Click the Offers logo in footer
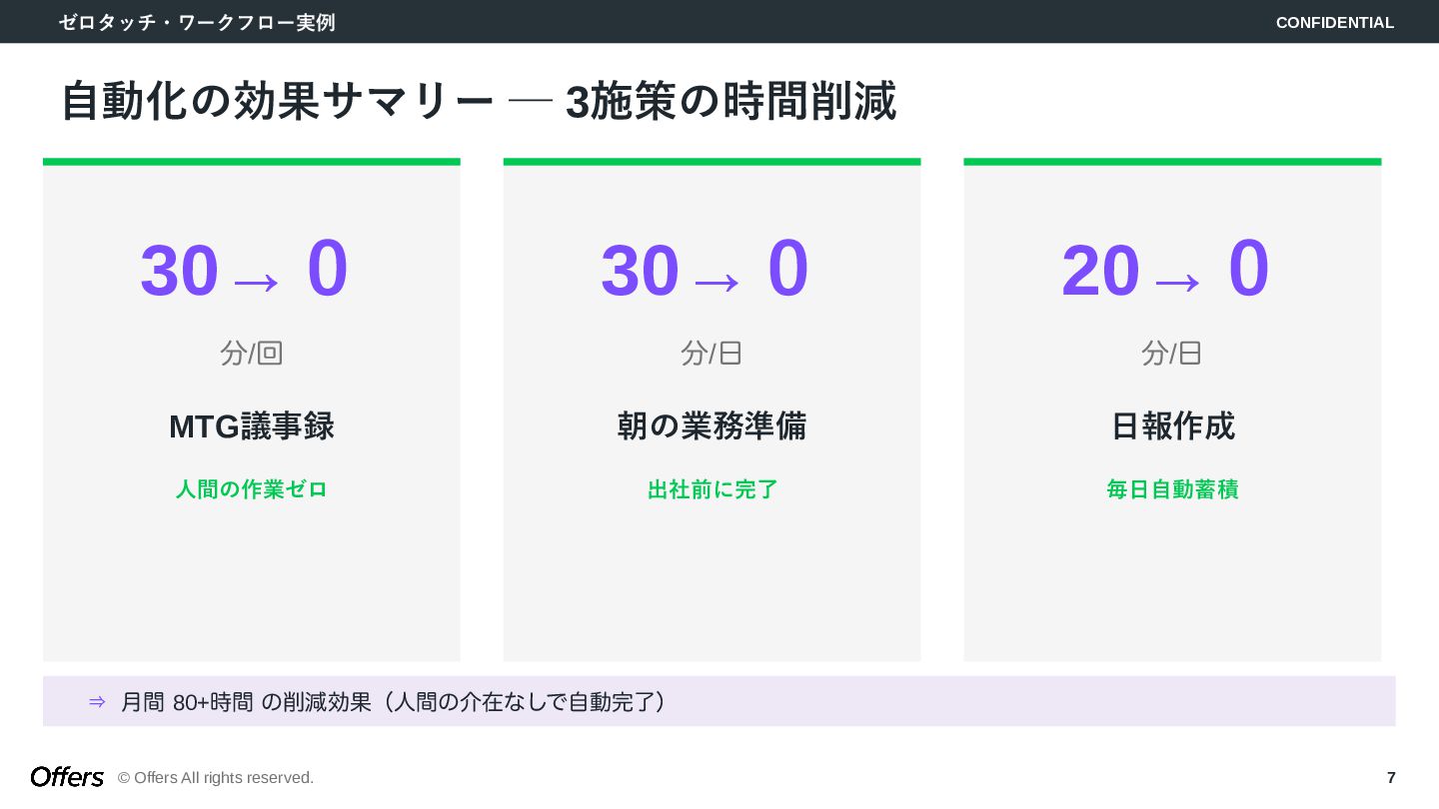The height and width of the screenshot is (809, 1439). click(x=67, y=777)
